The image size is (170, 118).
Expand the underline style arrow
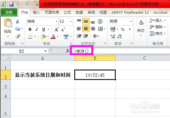(48, 29)
